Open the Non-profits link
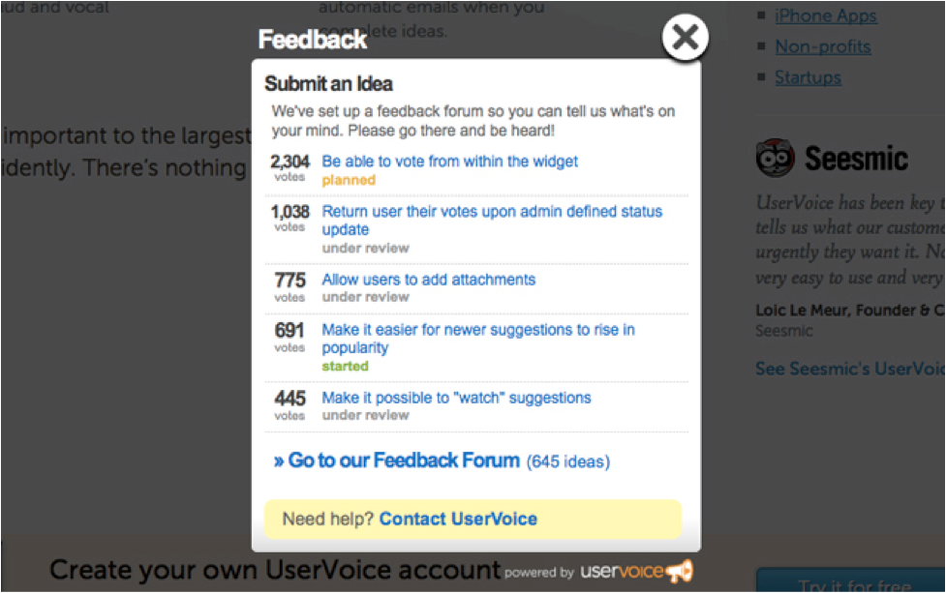946x593 pixels. point(822,46)
